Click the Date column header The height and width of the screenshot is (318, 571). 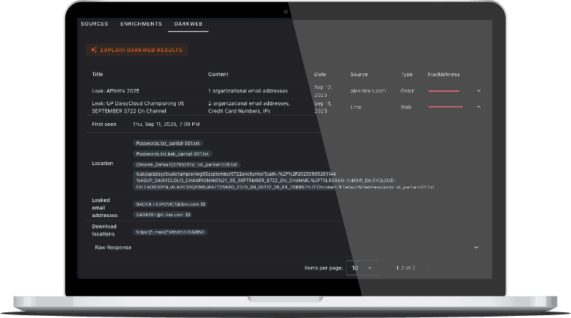(x=320, y=74)
